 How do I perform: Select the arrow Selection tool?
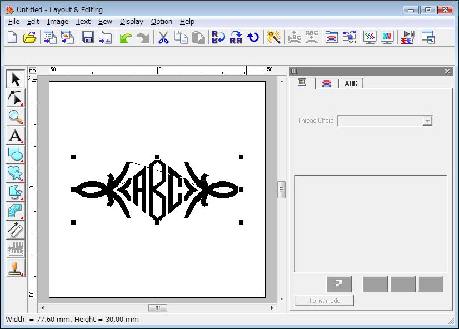tap(16, 79)
